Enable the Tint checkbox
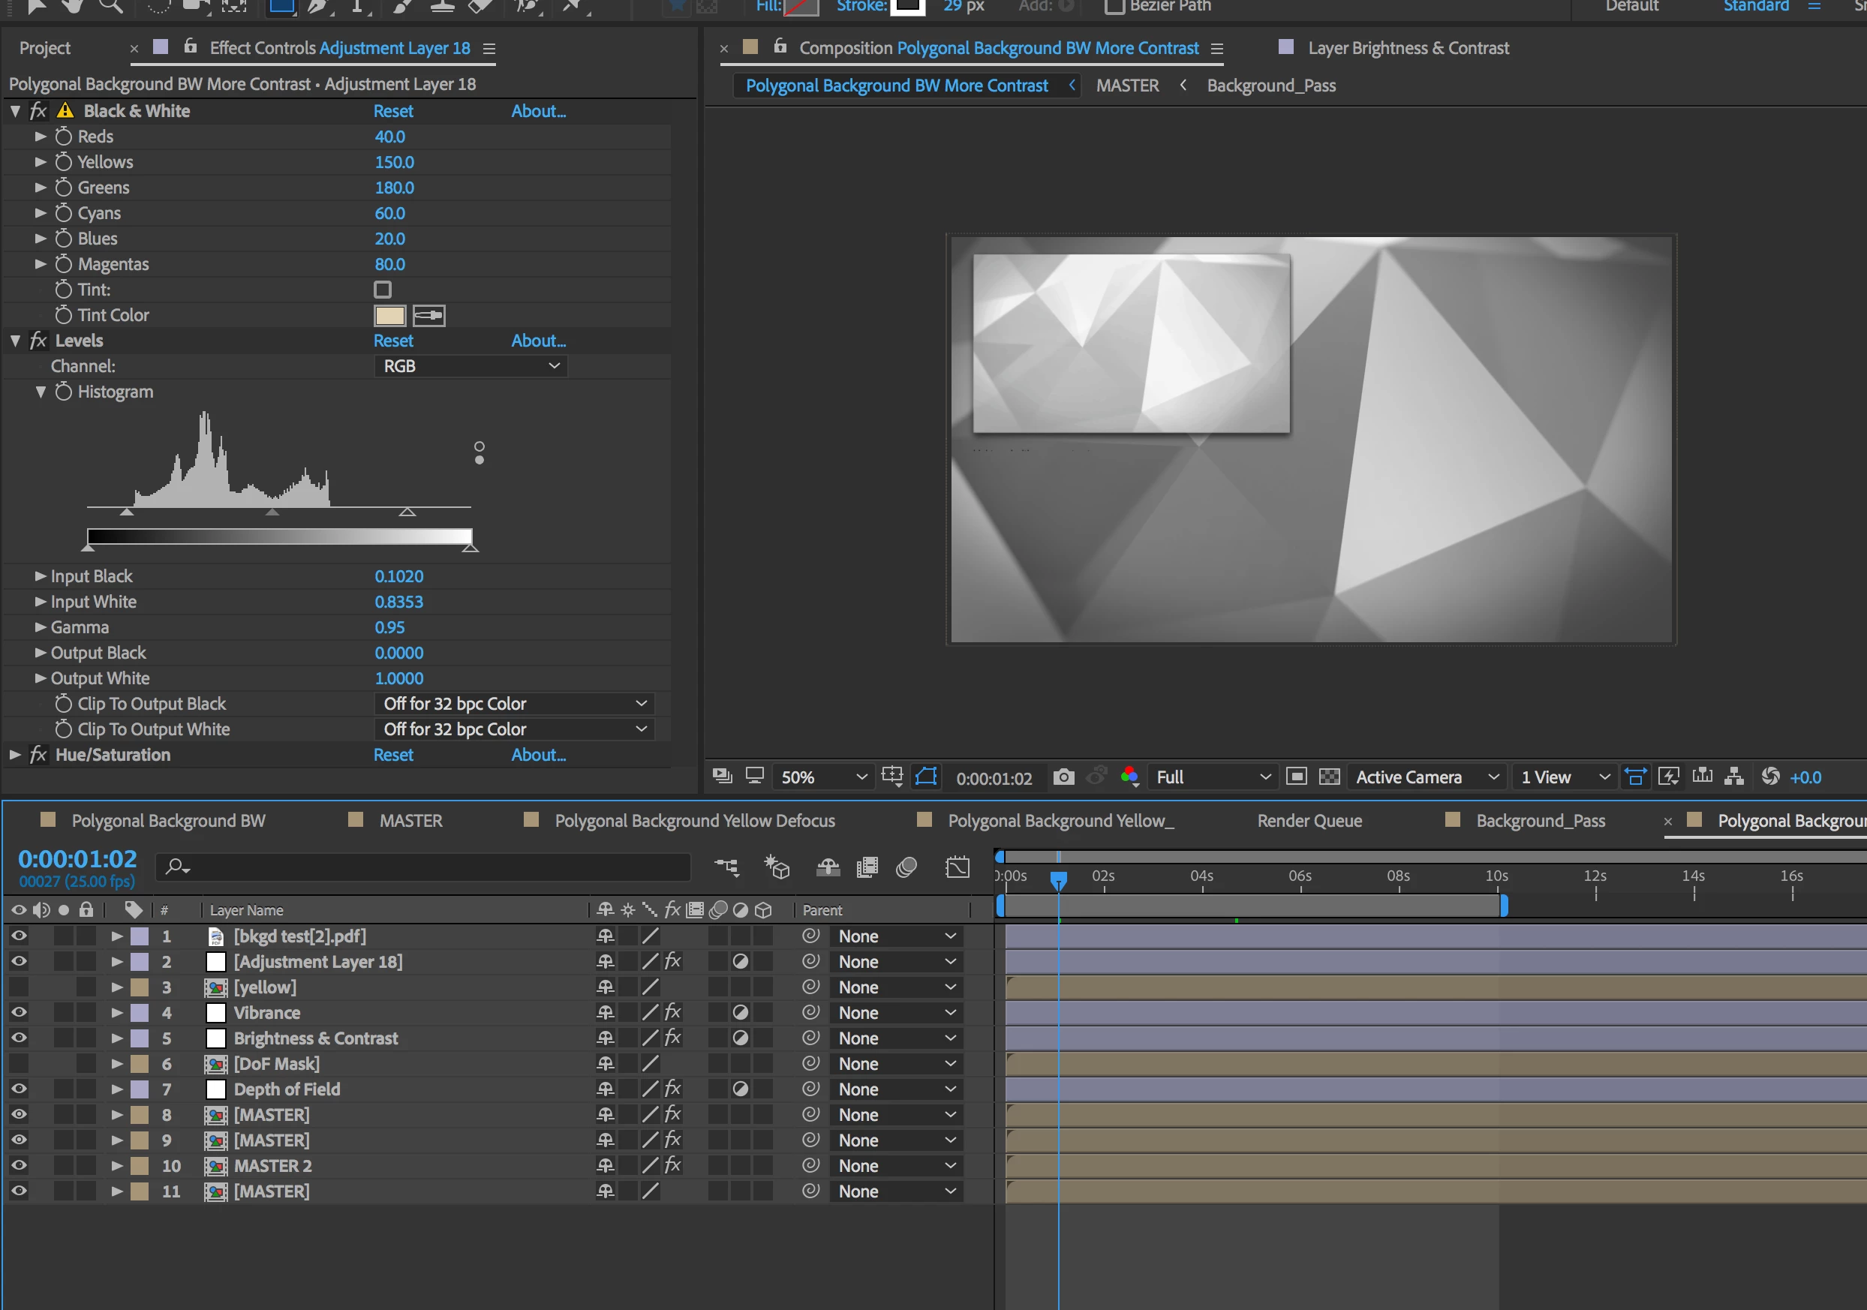Image resolution: width=1867 pixels, height=1310 pixels. coord(382,290)
